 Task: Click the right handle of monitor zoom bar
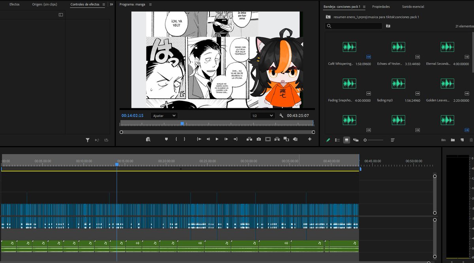[313, 132]
